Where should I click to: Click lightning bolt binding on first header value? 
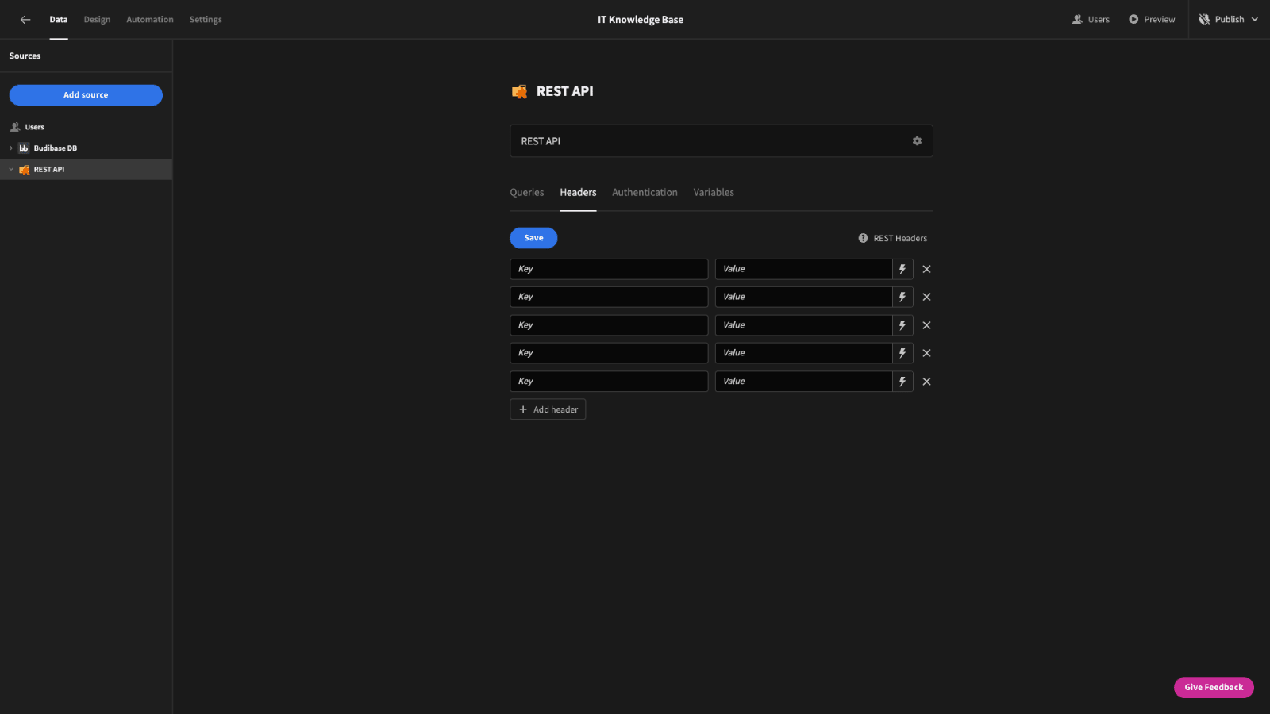tap(902, 269)
